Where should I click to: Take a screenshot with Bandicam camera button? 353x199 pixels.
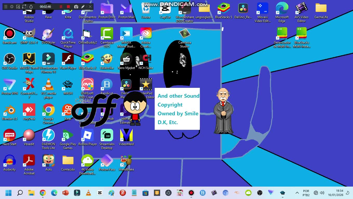[76, 6]
